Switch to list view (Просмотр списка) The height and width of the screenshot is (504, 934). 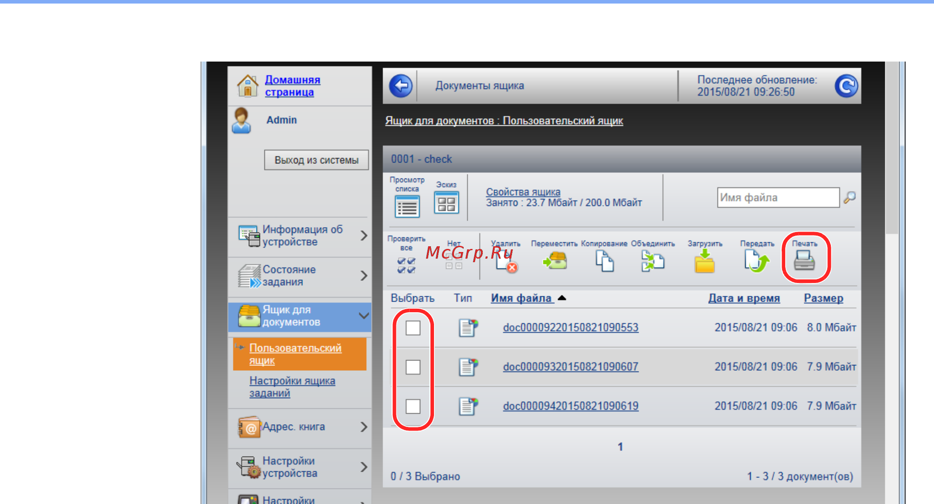pos(407,206)
